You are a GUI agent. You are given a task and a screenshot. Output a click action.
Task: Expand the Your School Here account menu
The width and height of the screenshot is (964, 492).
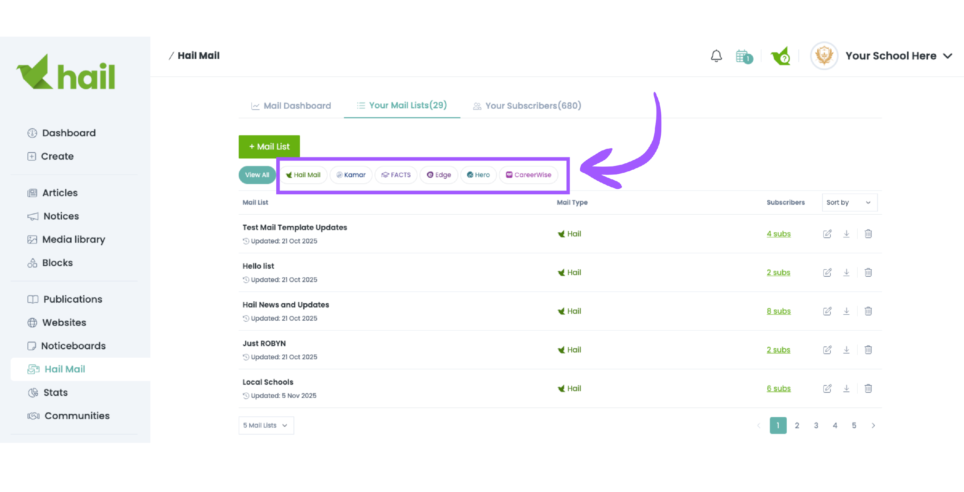click(x=897, y=56)
